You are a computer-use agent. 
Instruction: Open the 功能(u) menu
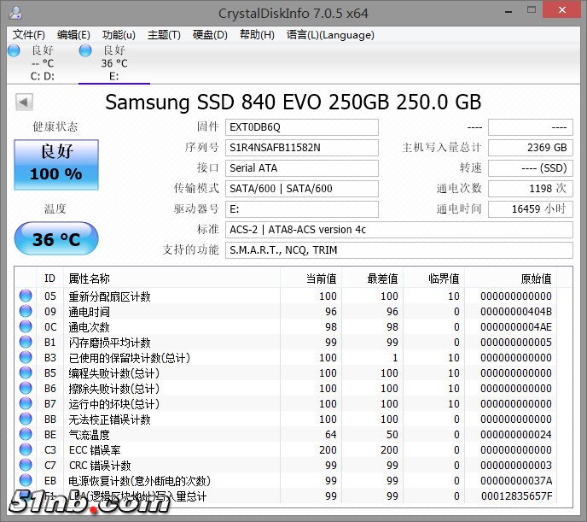tap(119, 35)
